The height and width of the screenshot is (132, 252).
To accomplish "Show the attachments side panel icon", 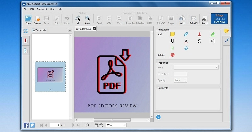I will [26, 51].
